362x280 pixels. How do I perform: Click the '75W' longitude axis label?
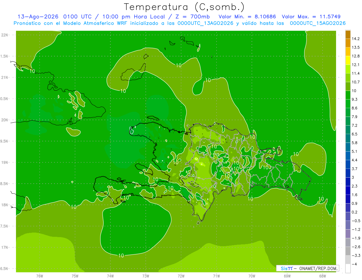coord(75,276)
